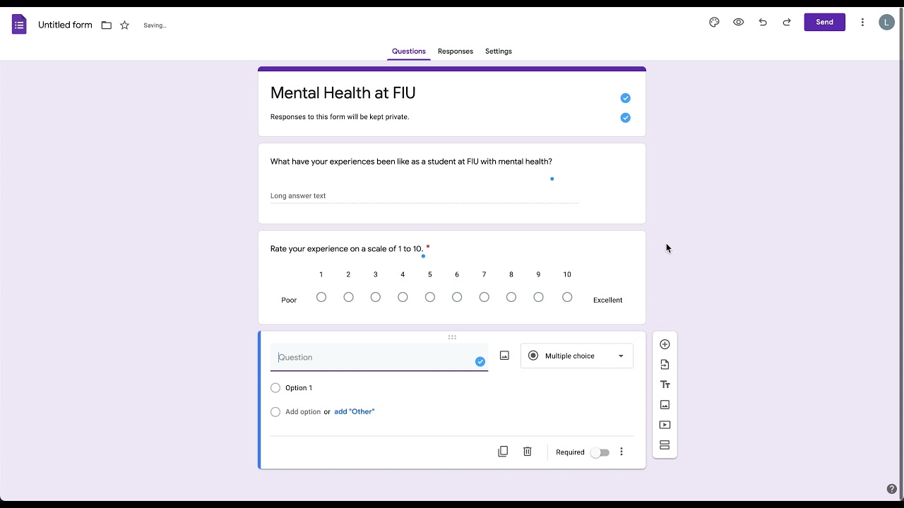The image size is (904, 508).
Task: Open the account avatar L
Action: pyautogui.click(x=886, y=23)
